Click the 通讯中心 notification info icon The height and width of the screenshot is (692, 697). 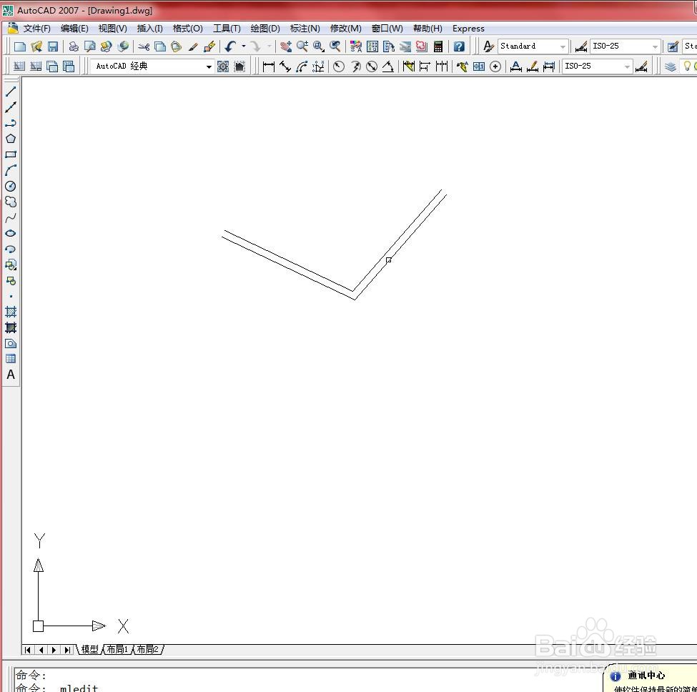[x=616, y=676]
